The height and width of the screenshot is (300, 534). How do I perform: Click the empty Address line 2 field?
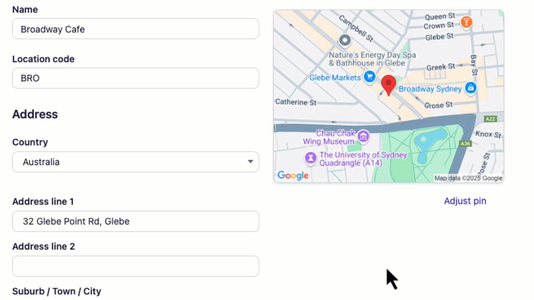(135, 266)
